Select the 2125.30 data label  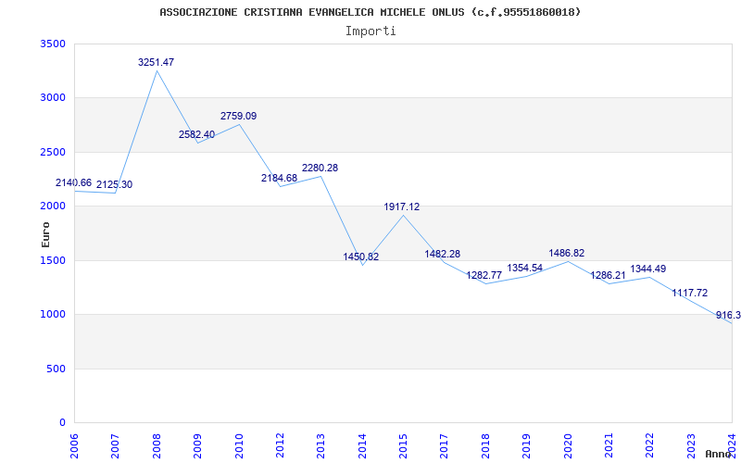(114, 184)
